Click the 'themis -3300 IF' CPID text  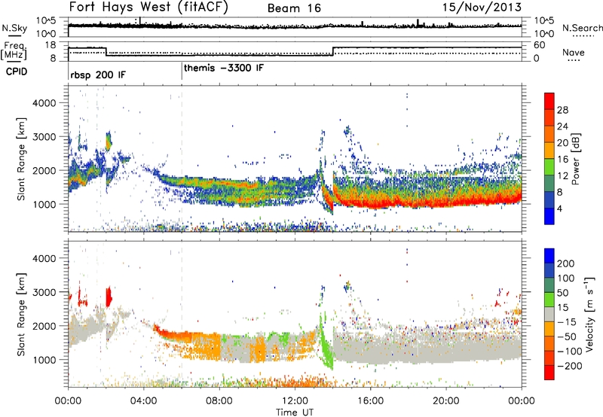224,68
